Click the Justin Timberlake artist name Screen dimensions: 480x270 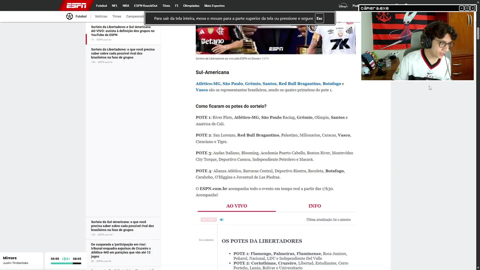tap(15, 263)
